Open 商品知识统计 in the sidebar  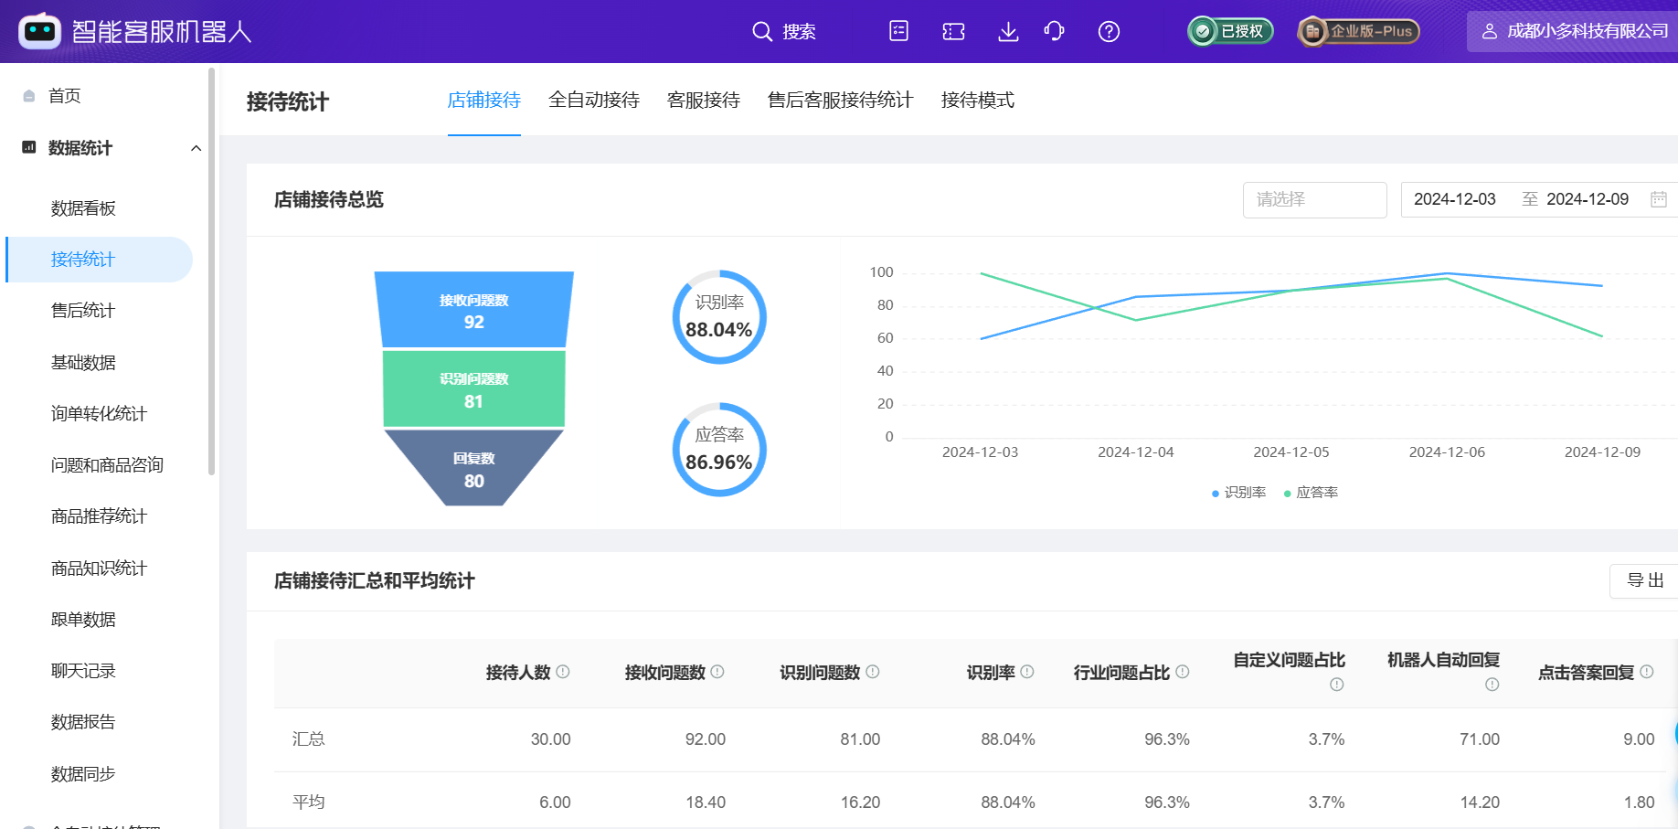pyautogui.click(x=99, y=569)
